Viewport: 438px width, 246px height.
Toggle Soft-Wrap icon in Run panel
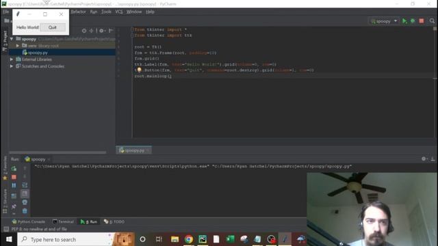[25, 185]
